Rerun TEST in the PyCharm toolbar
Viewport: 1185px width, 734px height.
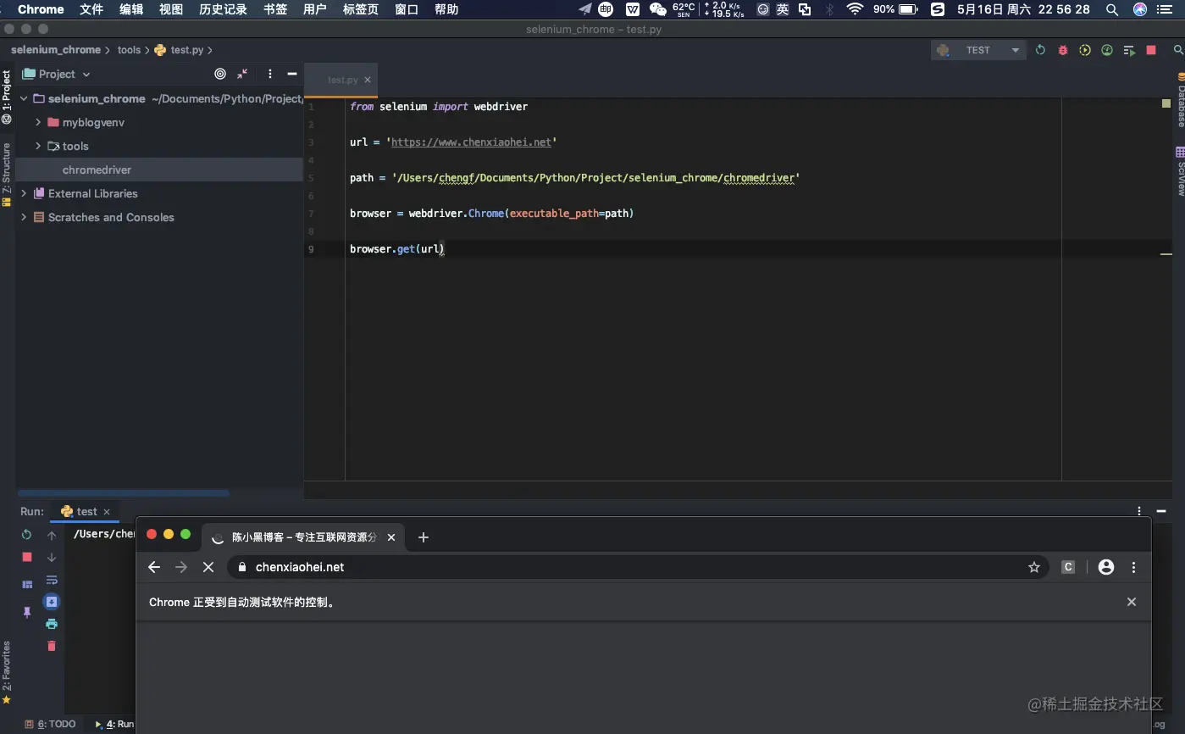[1040, 50]
